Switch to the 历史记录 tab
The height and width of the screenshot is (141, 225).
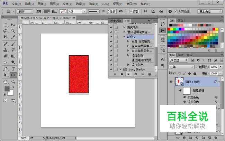(116, 21)
